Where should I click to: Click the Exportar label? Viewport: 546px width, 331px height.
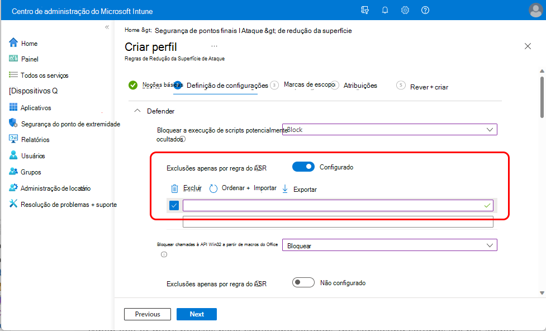305,189
